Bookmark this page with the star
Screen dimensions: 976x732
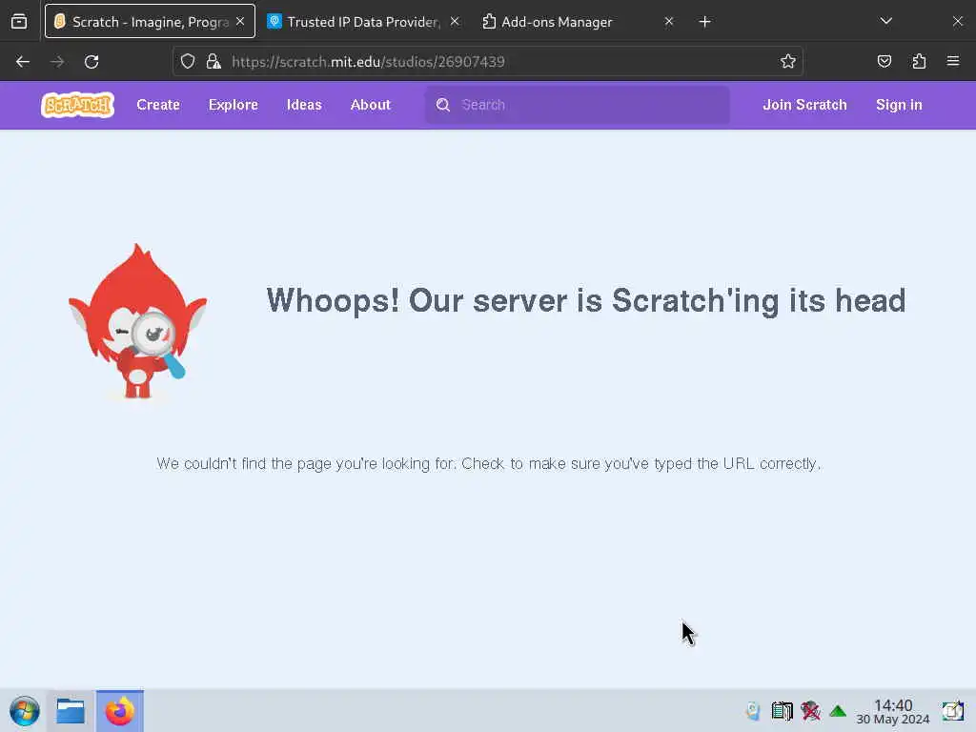(x=788, y=61)
